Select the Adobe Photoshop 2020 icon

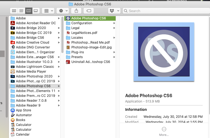[x=13, y=76]
